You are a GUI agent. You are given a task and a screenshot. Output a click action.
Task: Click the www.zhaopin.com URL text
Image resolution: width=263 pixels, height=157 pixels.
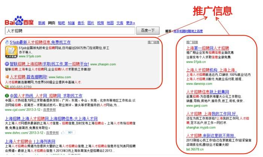[103, 64]
